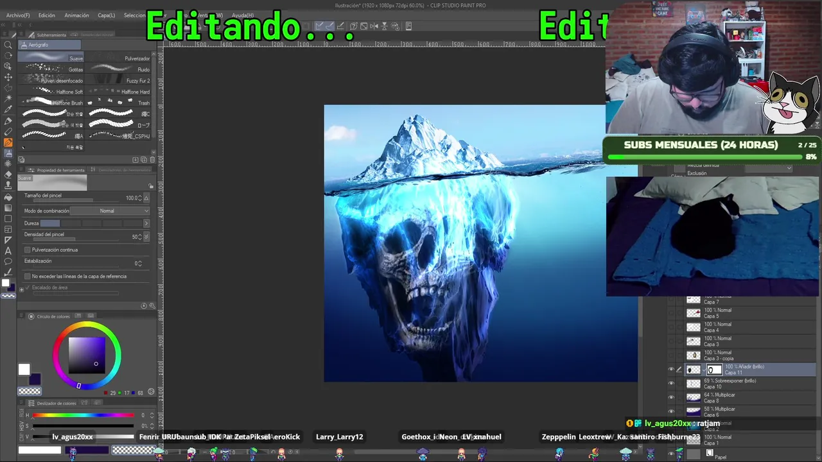Open the Animación menu
The width and height of the screenshot is (822, 462).
click(76, 15)
